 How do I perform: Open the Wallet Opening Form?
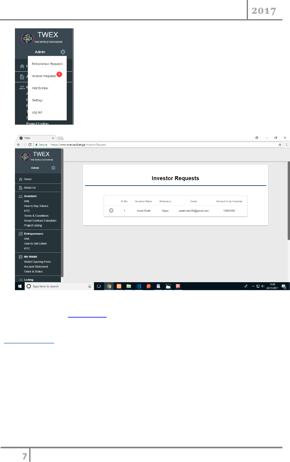click(x=37, y=262)
